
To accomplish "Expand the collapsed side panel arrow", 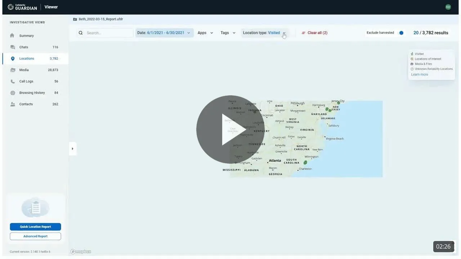I will pyautogui.click(x=72, y=149).
